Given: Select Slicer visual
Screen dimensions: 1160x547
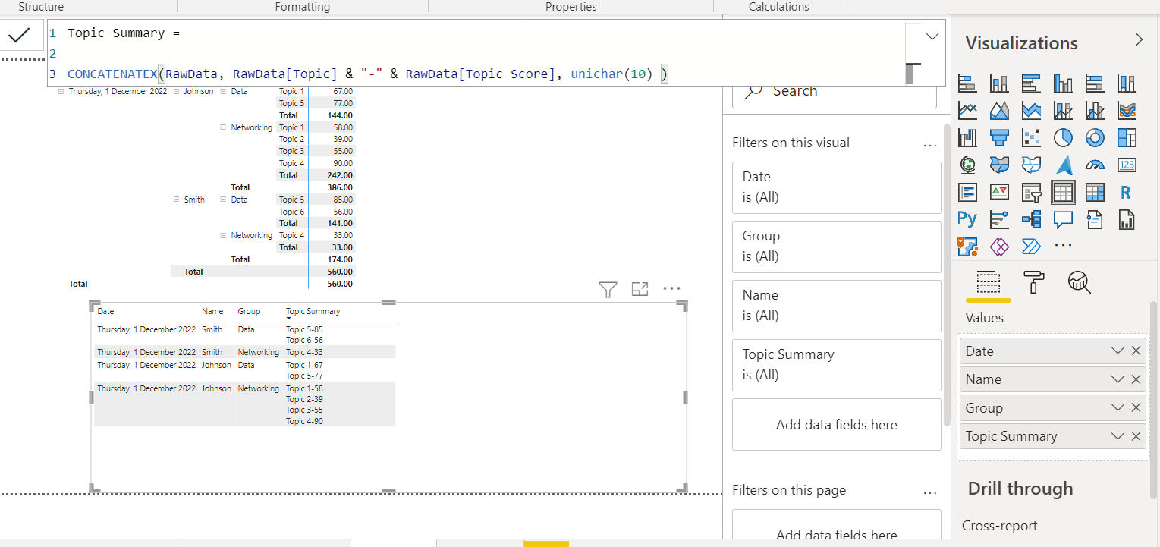Looking at the screenshot, I should (1031, 192).
